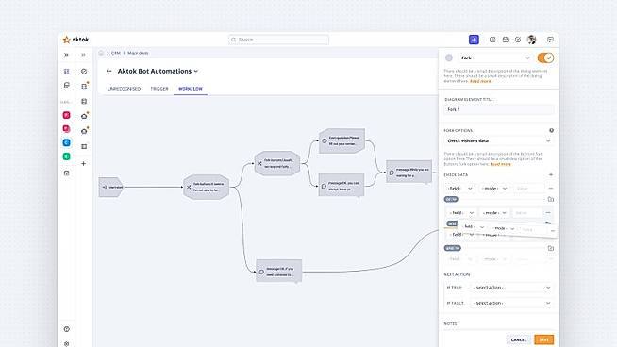
Task: Click the copy icon beside the lower AND group
Action: pyautogui.click(x=551, y=248)
